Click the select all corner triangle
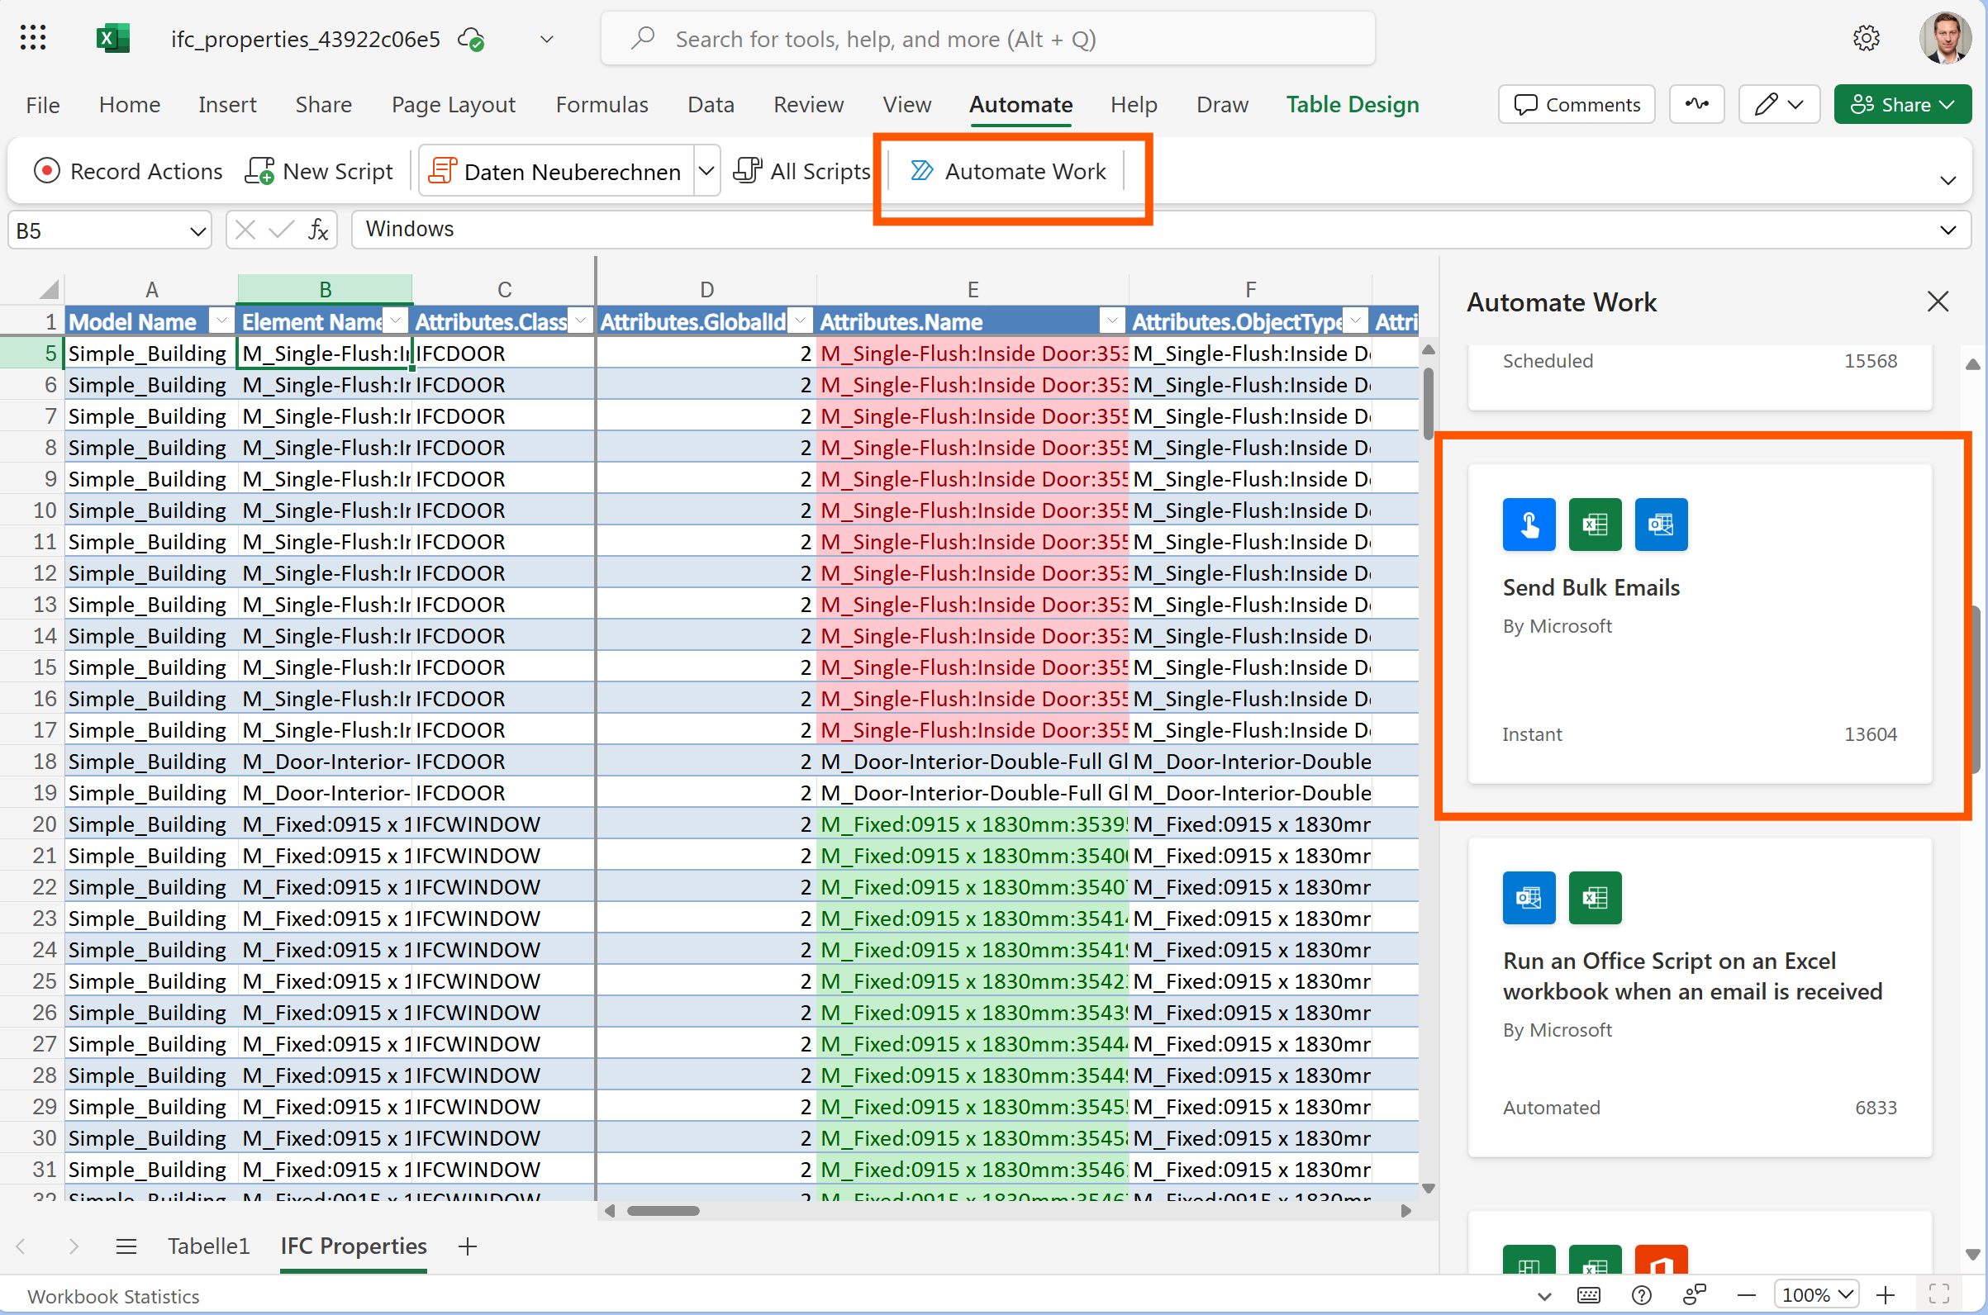Viewport: 1988px width, 1315px height. 49,289
